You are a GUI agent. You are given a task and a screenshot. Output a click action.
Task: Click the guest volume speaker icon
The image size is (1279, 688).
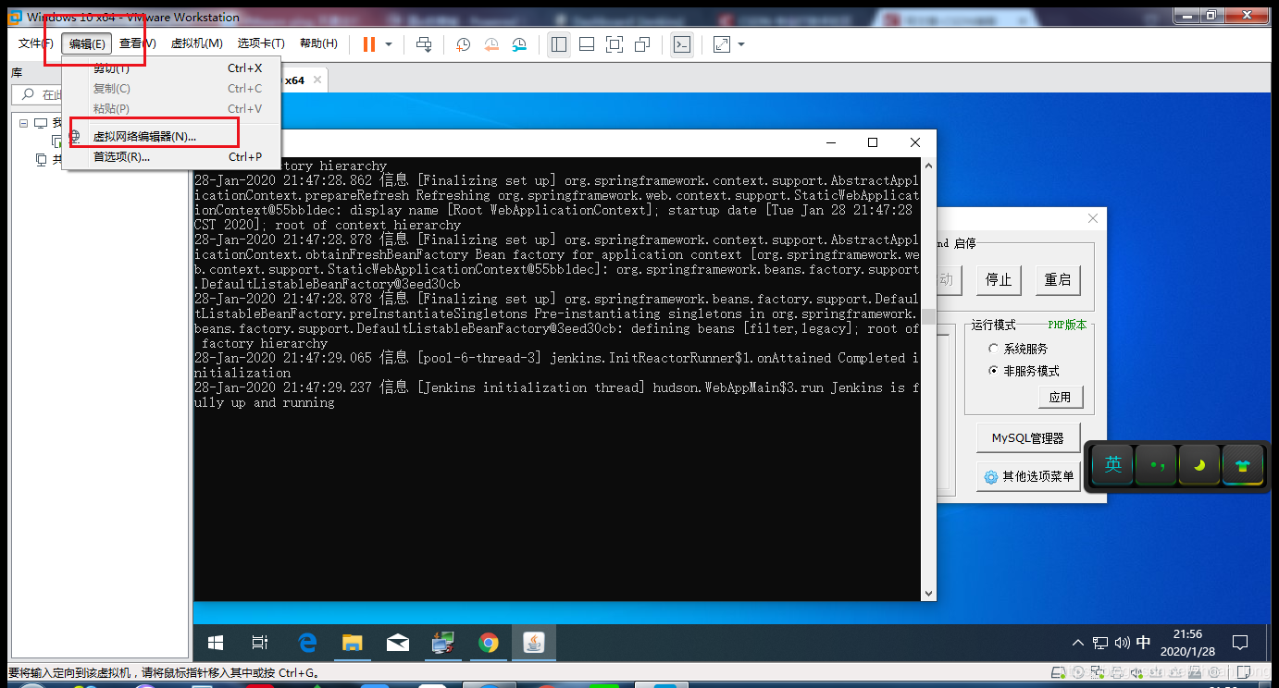1122,643
